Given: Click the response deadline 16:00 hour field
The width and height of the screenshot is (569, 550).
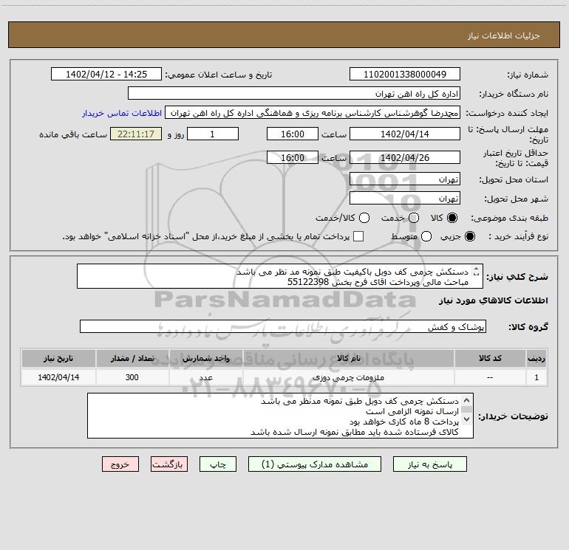Looking at the screenshot, I should [x=293, y=134].
